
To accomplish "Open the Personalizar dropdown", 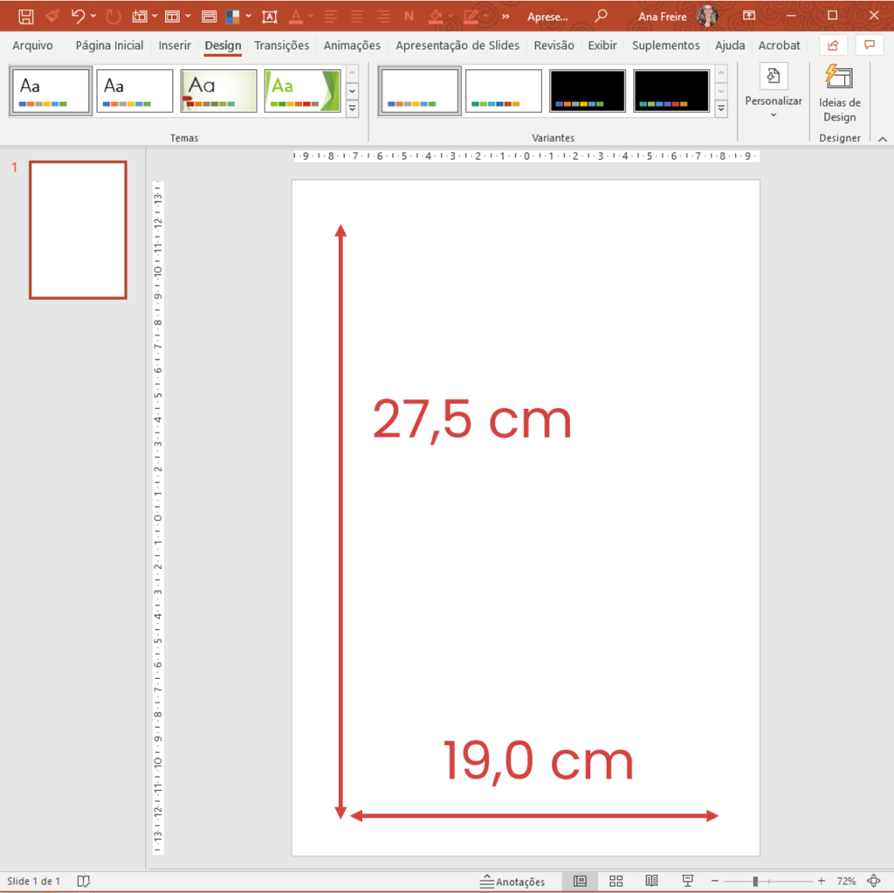I will [x=773, y=93].
